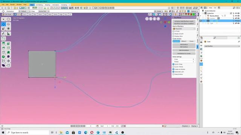Open the File menu
The height and width of the screenshot is (135, 241).
pos(3,4)
